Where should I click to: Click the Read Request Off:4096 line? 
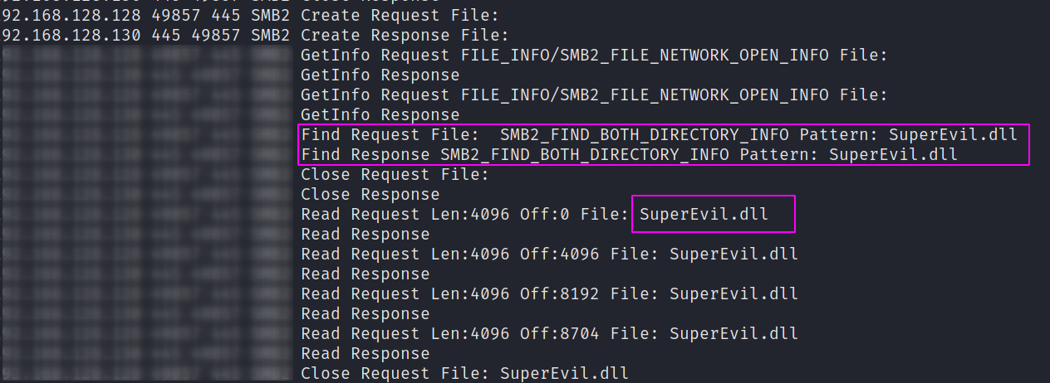550,255
